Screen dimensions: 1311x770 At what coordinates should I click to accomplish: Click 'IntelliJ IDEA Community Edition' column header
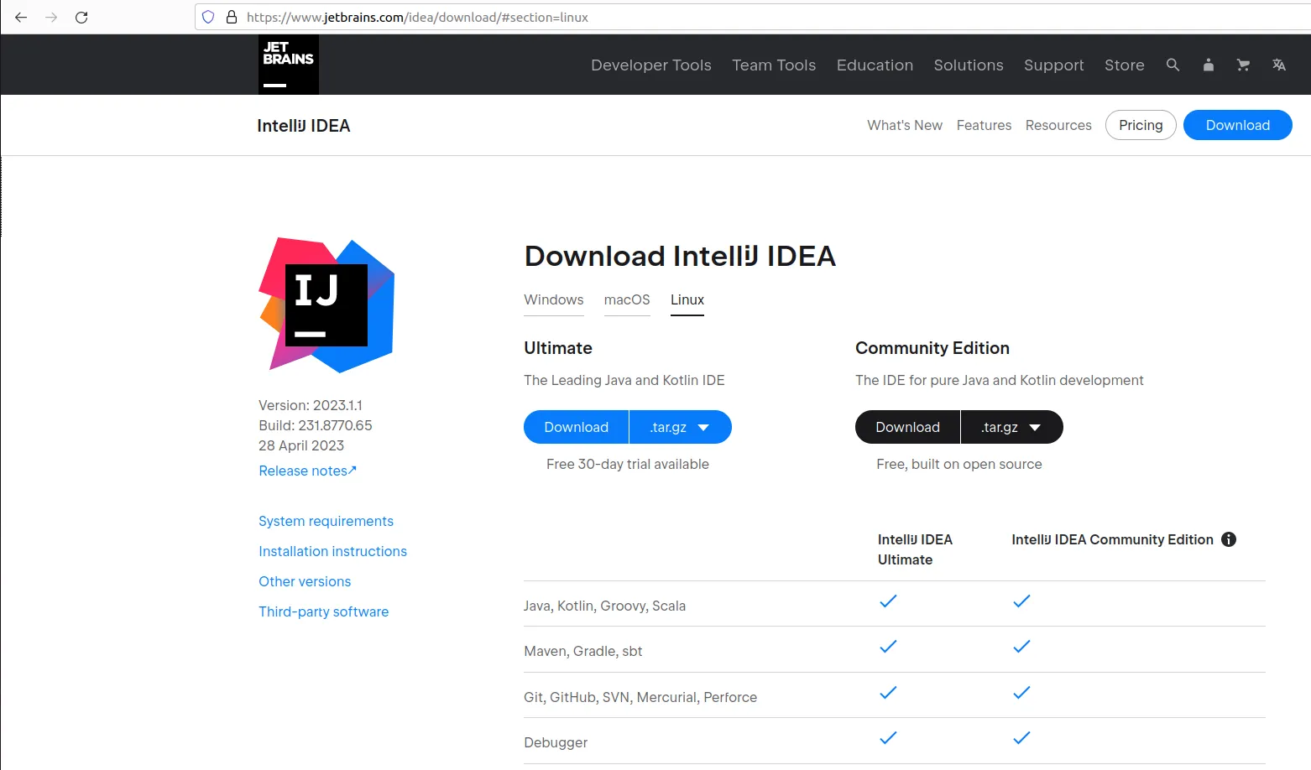(1112, 539)
